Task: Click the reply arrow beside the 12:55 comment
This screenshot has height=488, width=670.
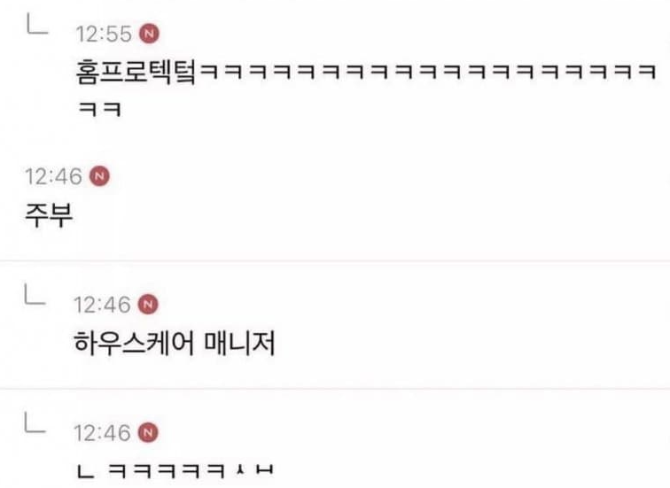Action: pyautogui.click(x=37, y=24)
